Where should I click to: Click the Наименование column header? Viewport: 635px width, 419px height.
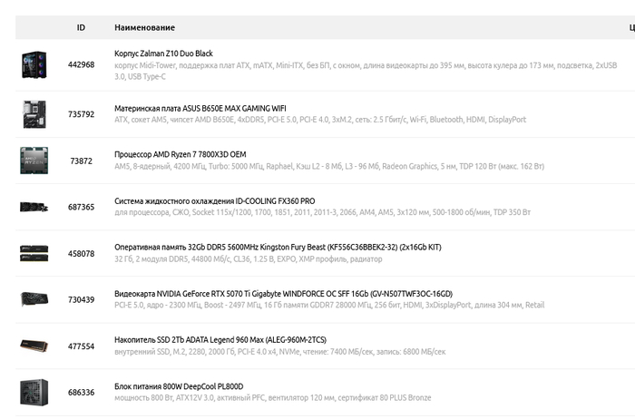(x=144, y=27)
